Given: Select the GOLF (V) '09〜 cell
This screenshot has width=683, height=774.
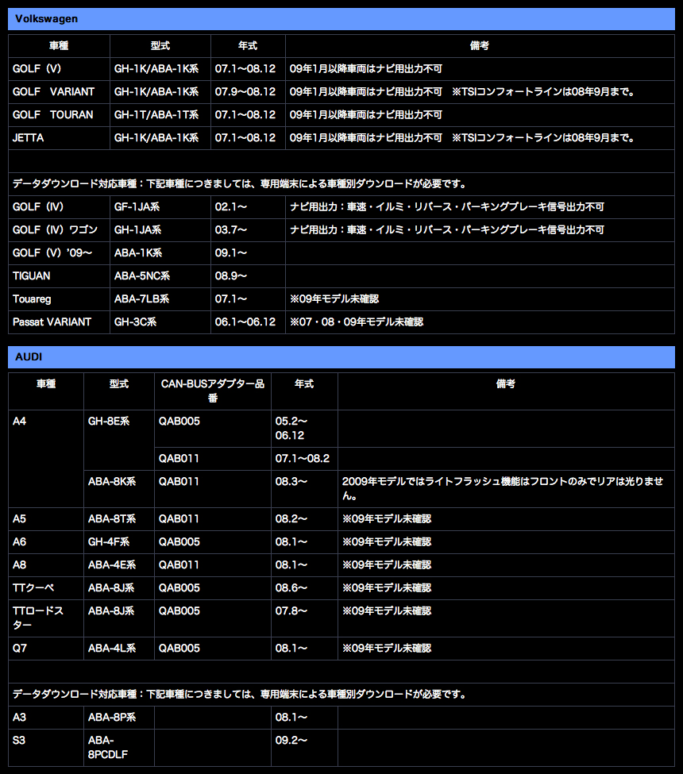Looking at the screenshot, I should [x=60, y=253].
